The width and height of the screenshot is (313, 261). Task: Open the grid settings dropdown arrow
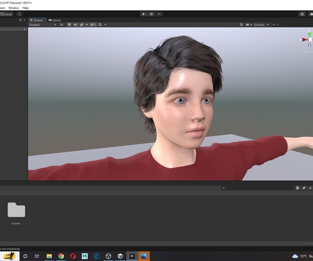tap(105, 25)
